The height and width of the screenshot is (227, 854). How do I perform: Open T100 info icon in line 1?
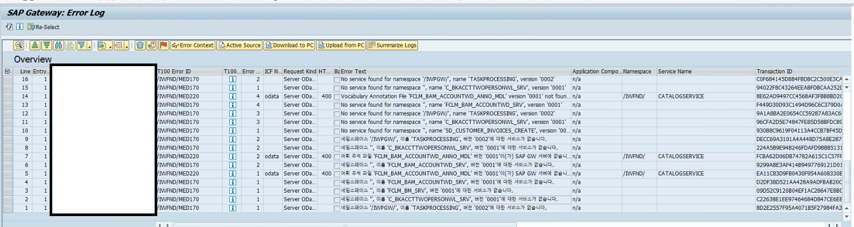click(232, 208)
